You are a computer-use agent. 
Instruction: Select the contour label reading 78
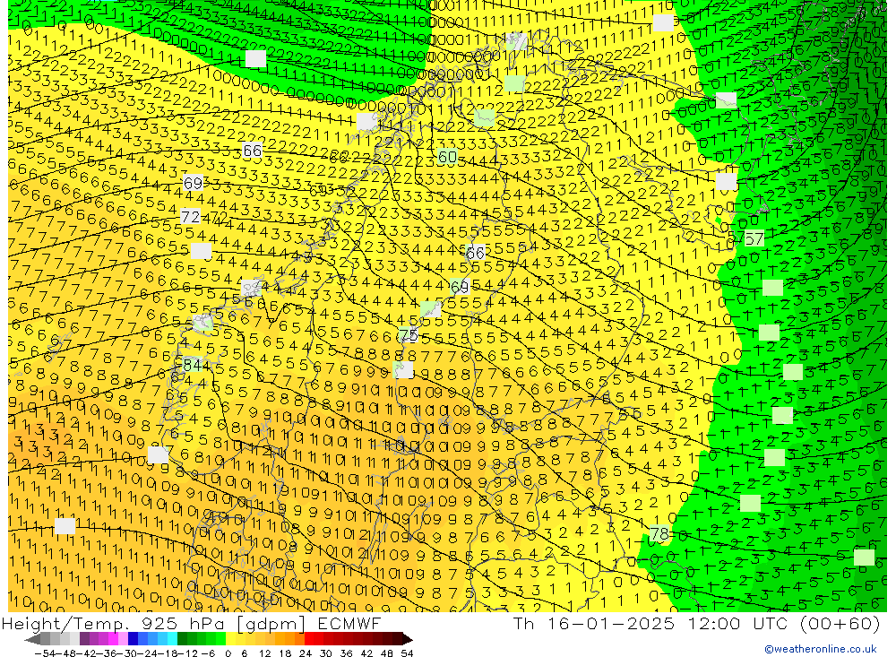659,534
